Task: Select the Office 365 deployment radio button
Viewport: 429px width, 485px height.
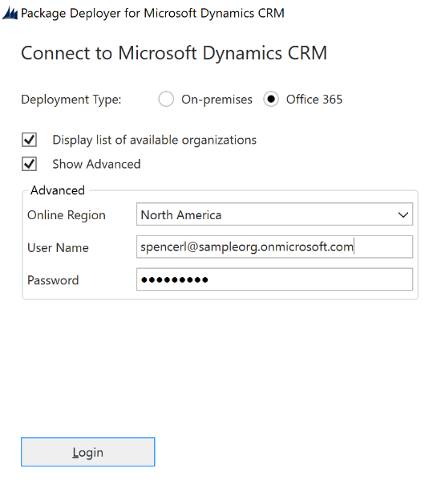Action: click(271, 99)
